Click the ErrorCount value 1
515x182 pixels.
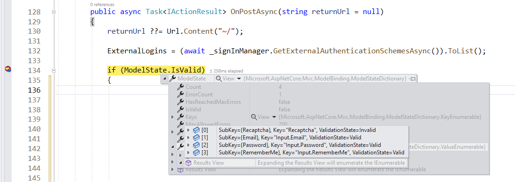click(x=280, y=95)
